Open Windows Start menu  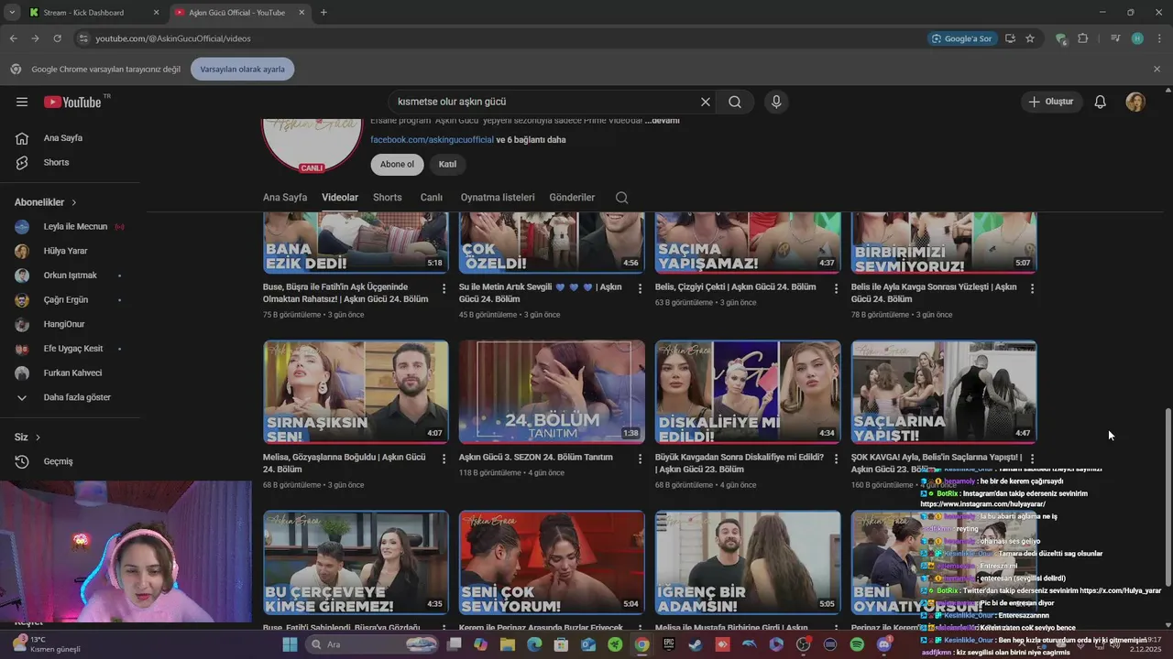click(290, 644)
